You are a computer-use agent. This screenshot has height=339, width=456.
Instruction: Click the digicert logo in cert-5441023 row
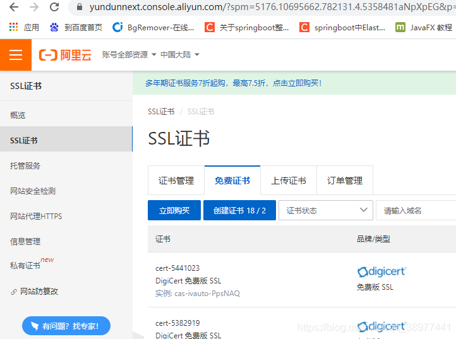point(382,272)
